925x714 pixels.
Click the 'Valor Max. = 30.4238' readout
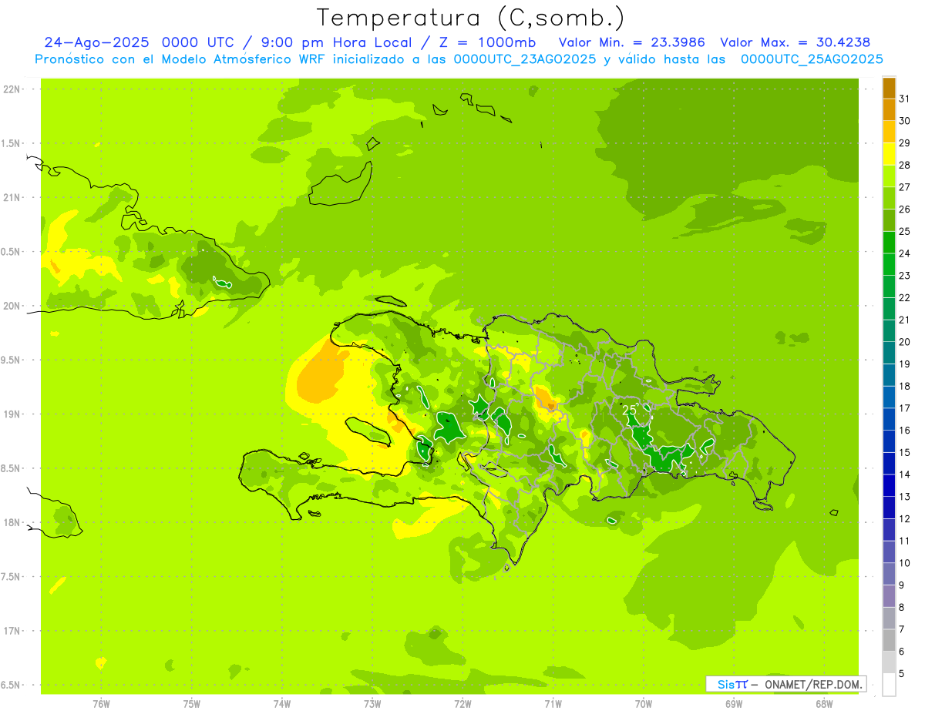795,42
